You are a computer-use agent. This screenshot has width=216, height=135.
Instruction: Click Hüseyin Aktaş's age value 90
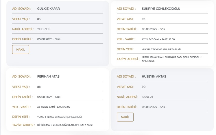tap(144, 87)
